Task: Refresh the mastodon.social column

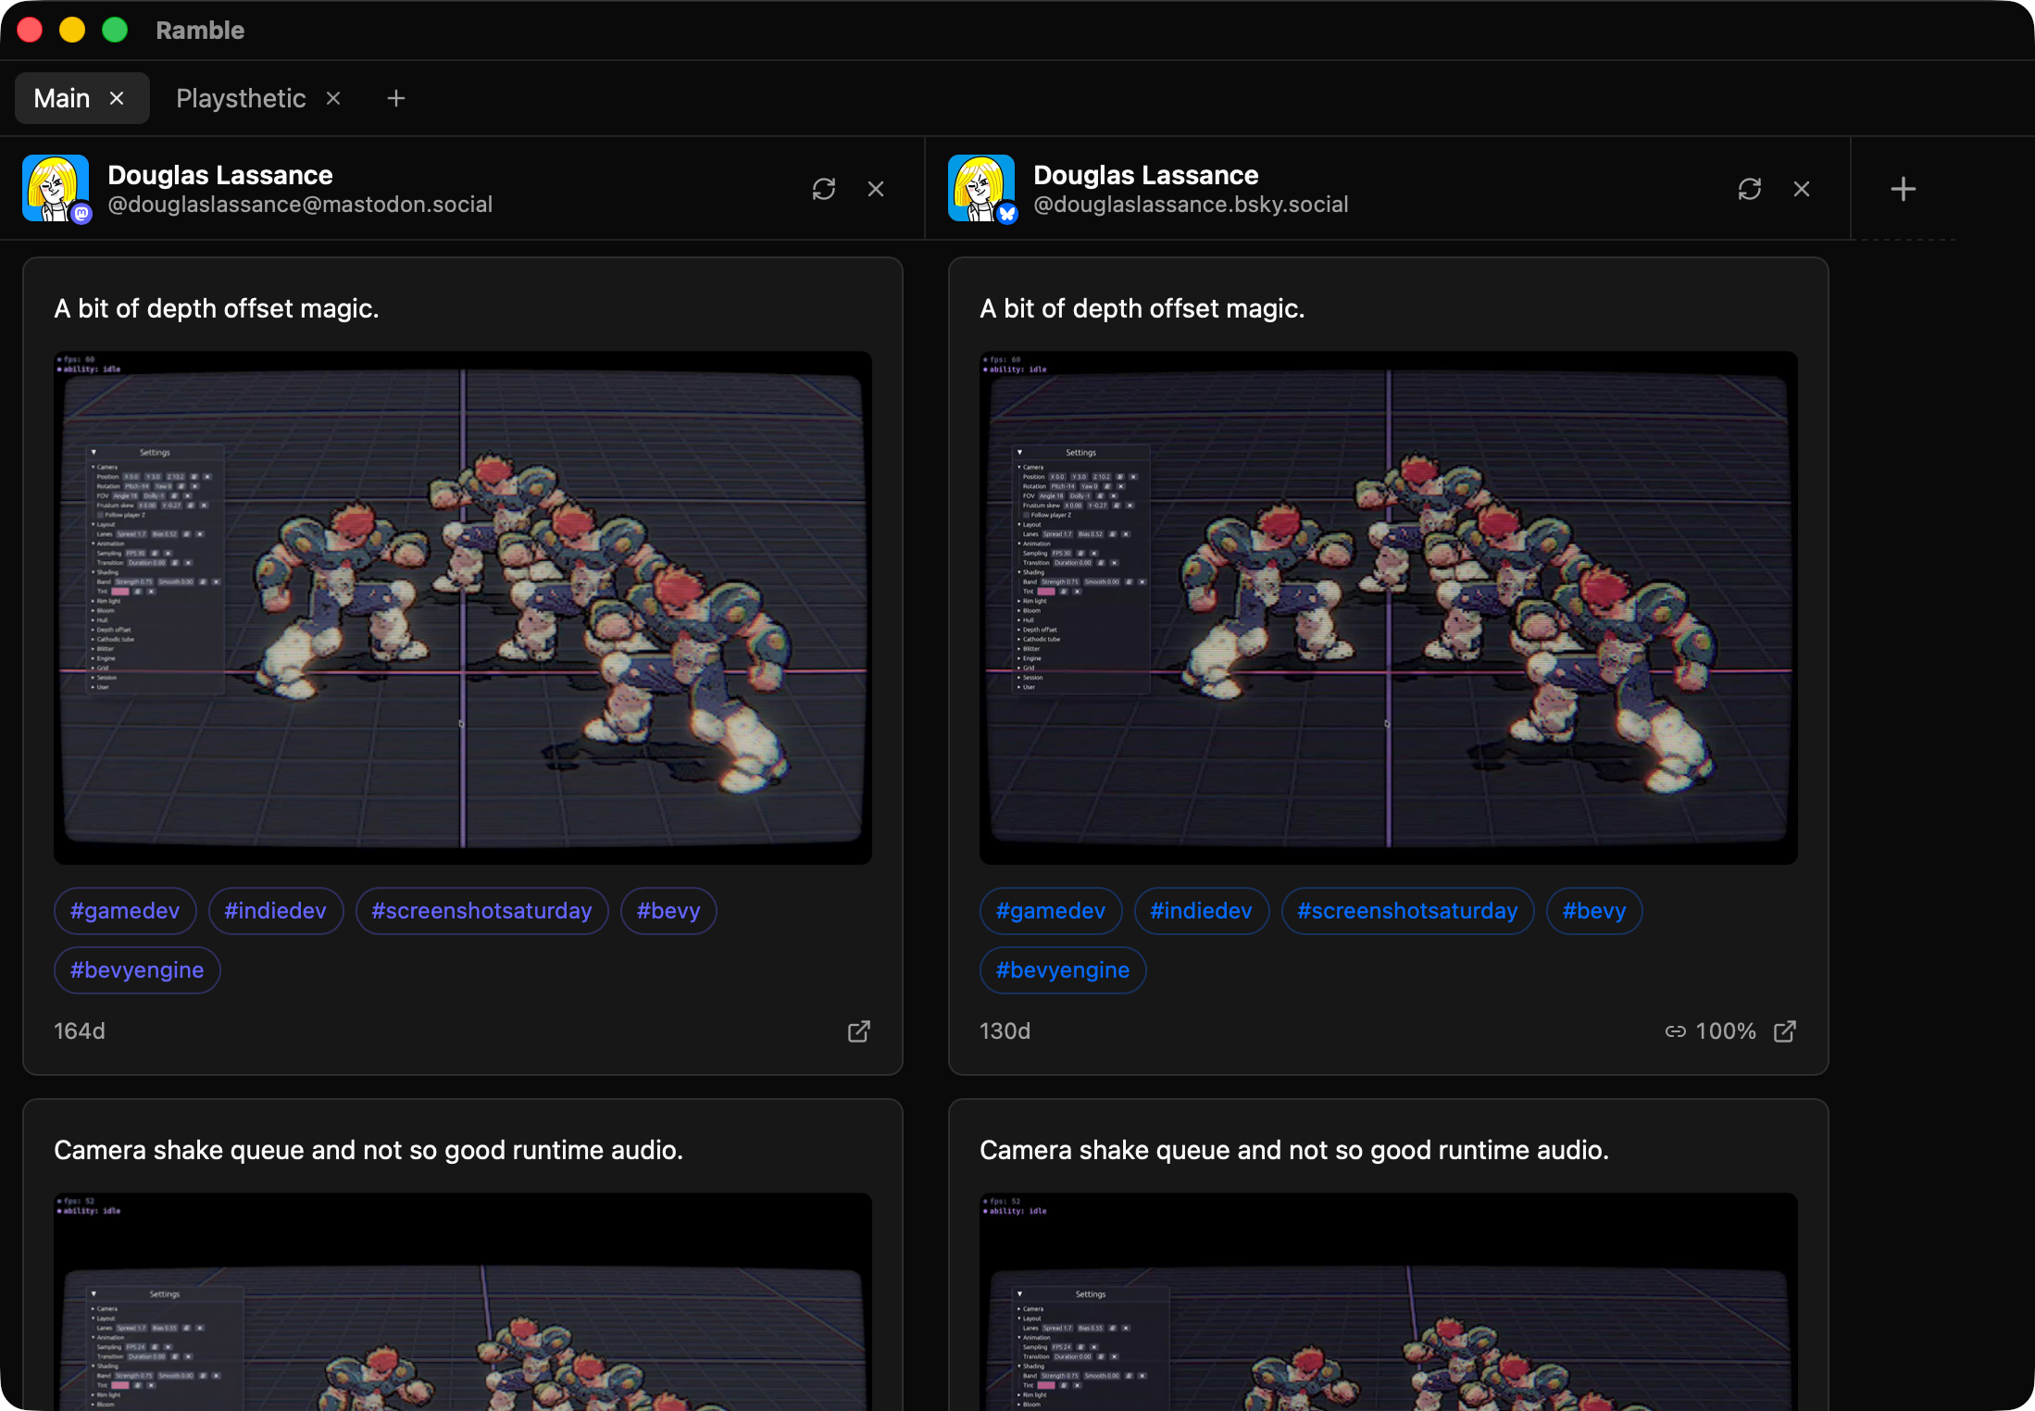Action: click(824, 189)
